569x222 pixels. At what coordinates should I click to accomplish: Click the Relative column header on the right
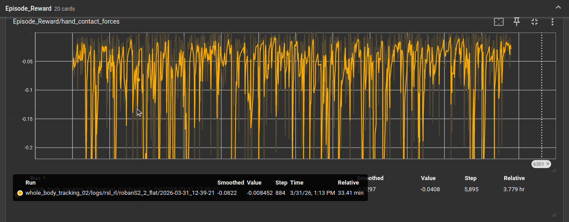(514, 178)
